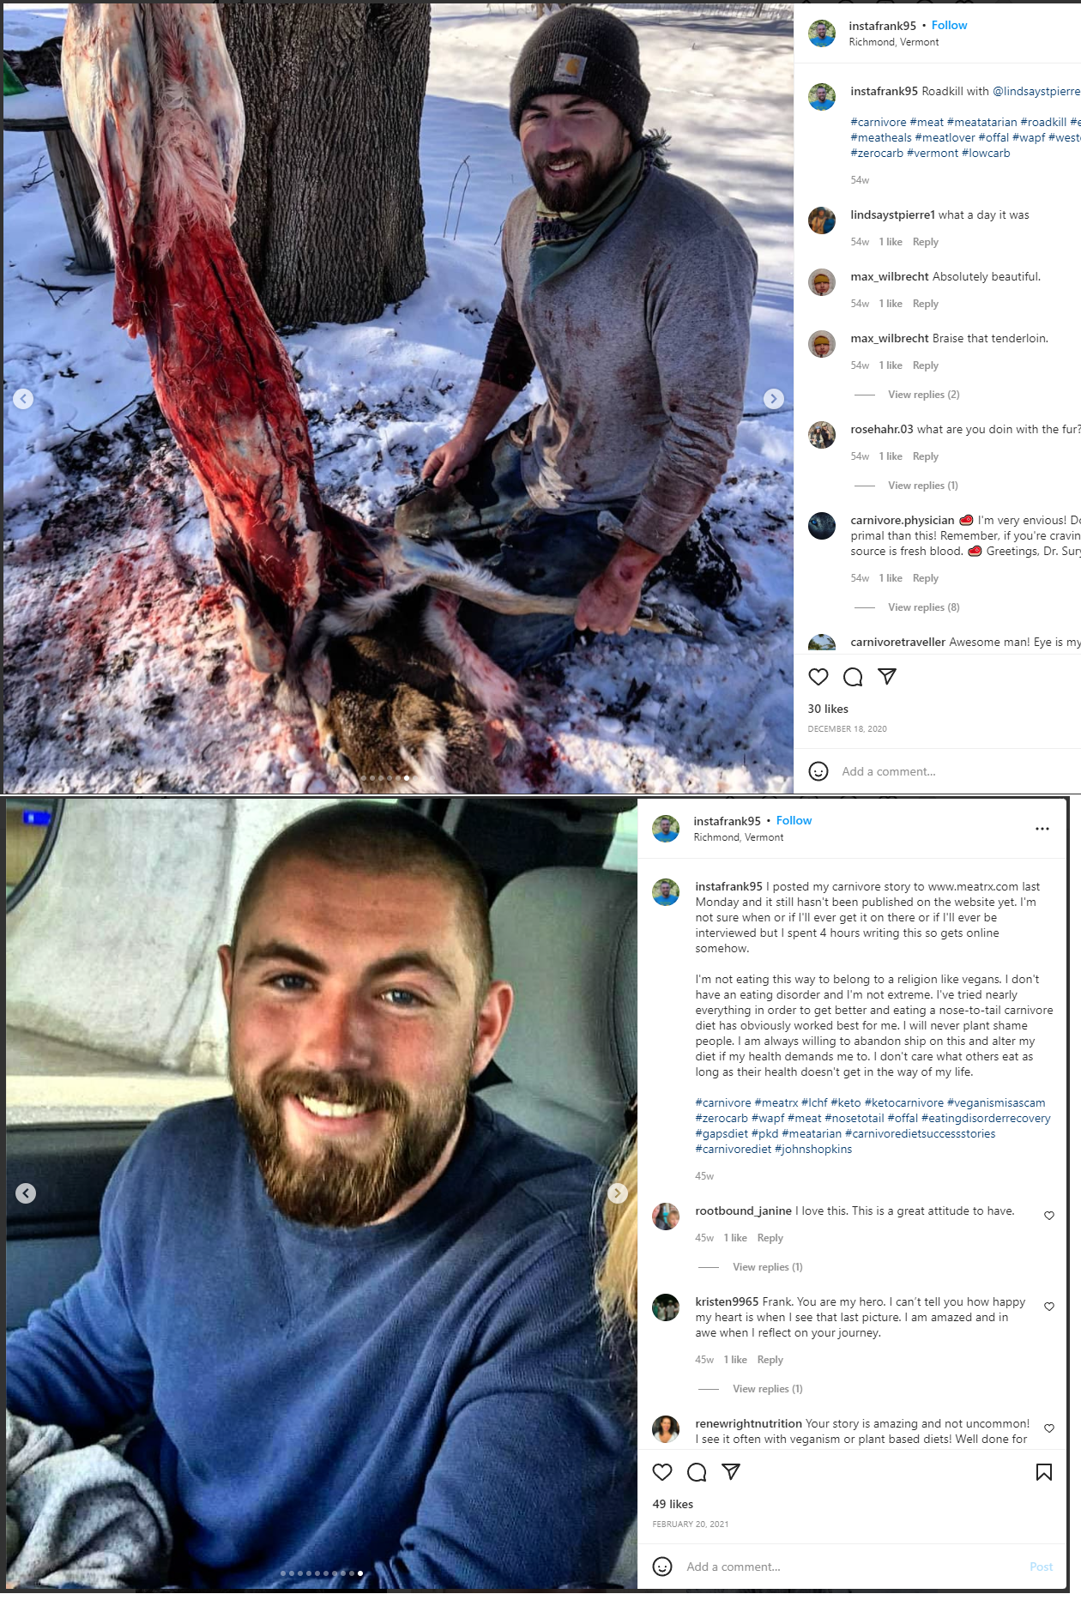Expand View replies (1) under kristen9965 comment

(x=768, y=1389)
